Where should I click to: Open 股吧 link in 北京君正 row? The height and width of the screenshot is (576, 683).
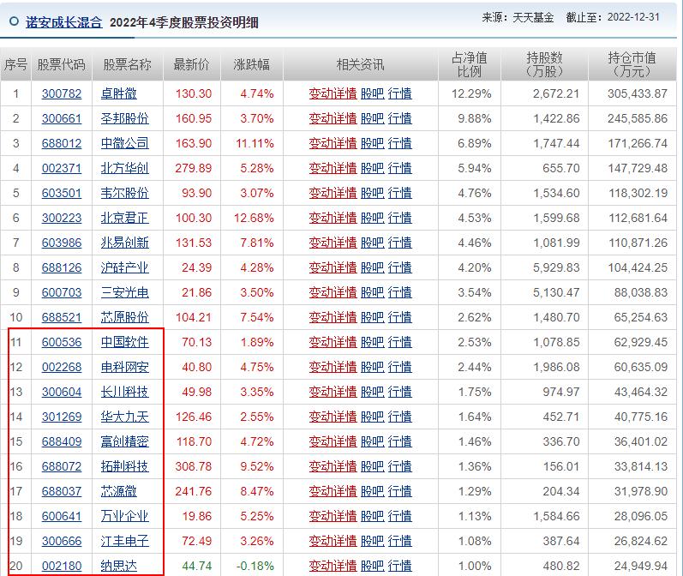(373, 218)
